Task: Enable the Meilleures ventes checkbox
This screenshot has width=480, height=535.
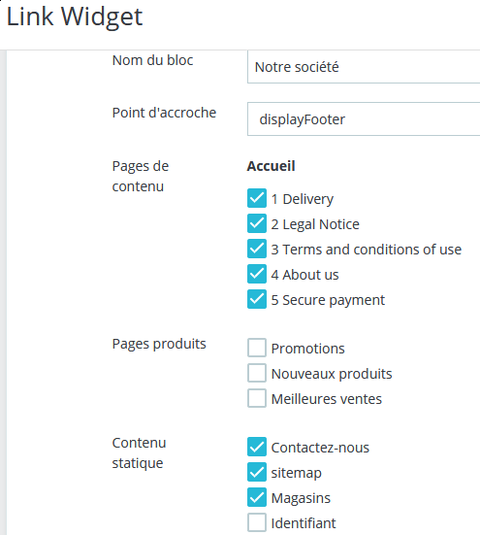Action: pos(257,398)
